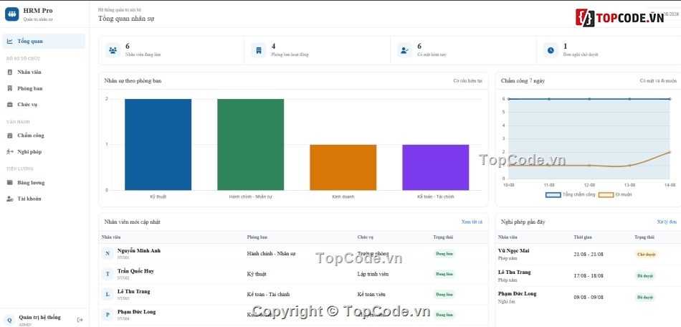This screenshot has width=681, height=327.
Task: Click the logout icon beside Quản trị hệ thống
Action: pyautogui.click(x=80, y=320)
